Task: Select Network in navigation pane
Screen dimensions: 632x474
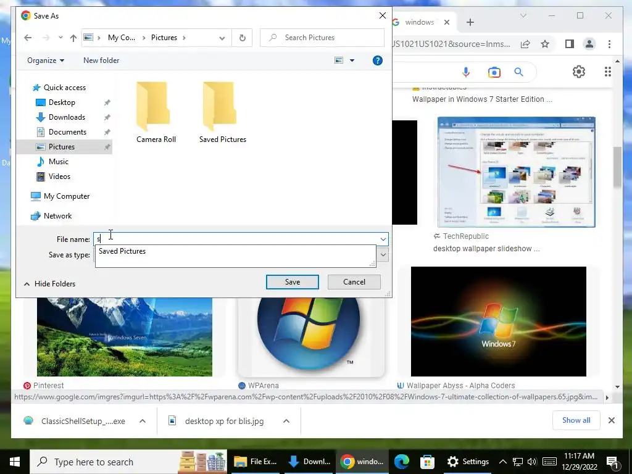Action: pyautogui.click(x=52, y=216)
